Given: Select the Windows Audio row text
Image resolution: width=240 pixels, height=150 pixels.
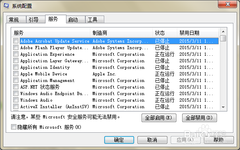Looking at the screenshot, I should (x=37, y=100).
